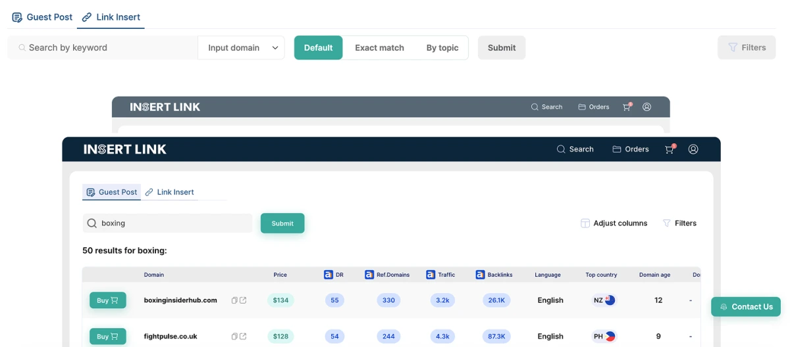Switch search mode to By topic

[x=442, y=47]
